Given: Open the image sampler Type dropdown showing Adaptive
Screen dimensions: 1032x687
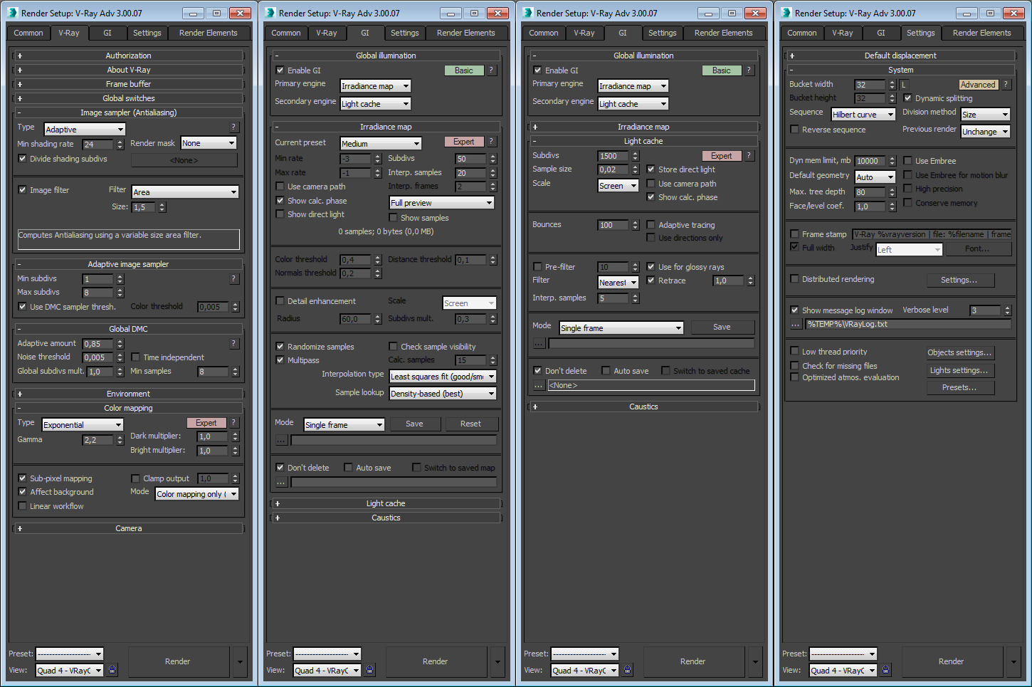Looking at the screenshot, I should point(85,129).
